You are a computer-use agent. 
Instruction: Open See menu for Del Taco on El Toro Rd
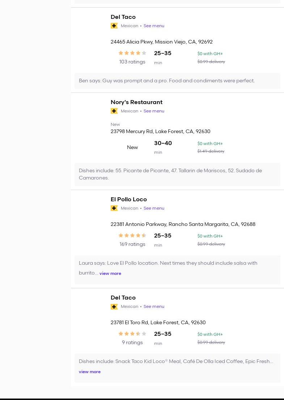click(154, 306)
